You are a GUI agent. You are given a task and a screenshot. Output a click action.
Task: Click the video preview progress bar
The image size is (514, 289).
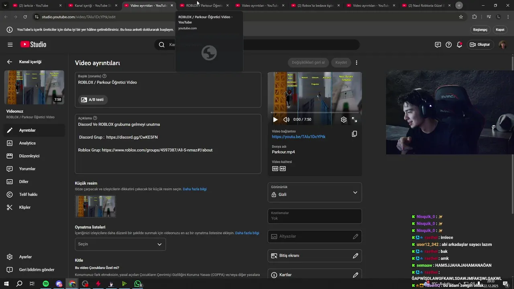[x=315, y=112]
